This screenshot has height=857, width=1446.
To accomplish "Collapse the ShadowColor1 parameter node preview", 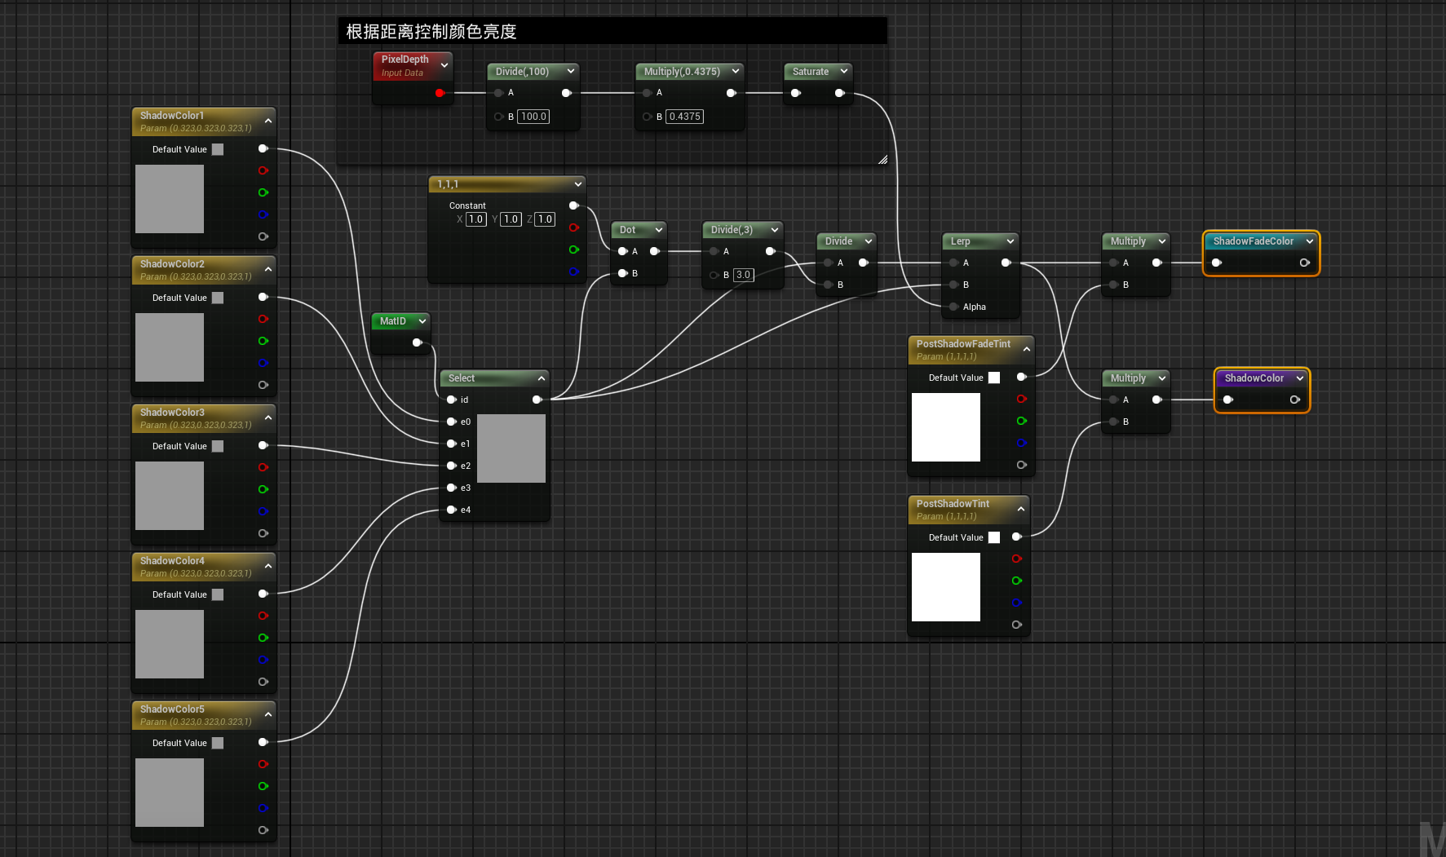I will pos(268,121).
